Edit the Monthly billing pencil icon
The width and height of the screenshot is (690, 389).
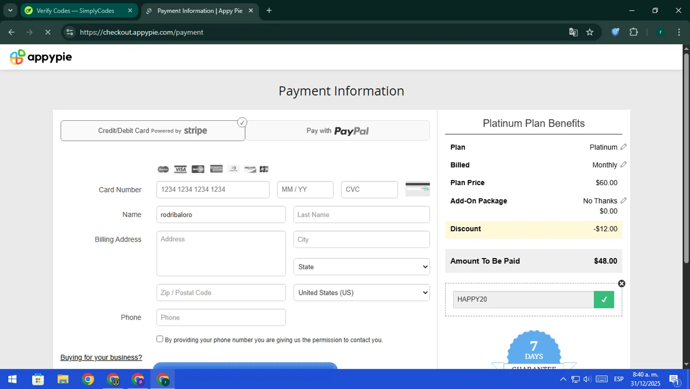click(623, 164)
